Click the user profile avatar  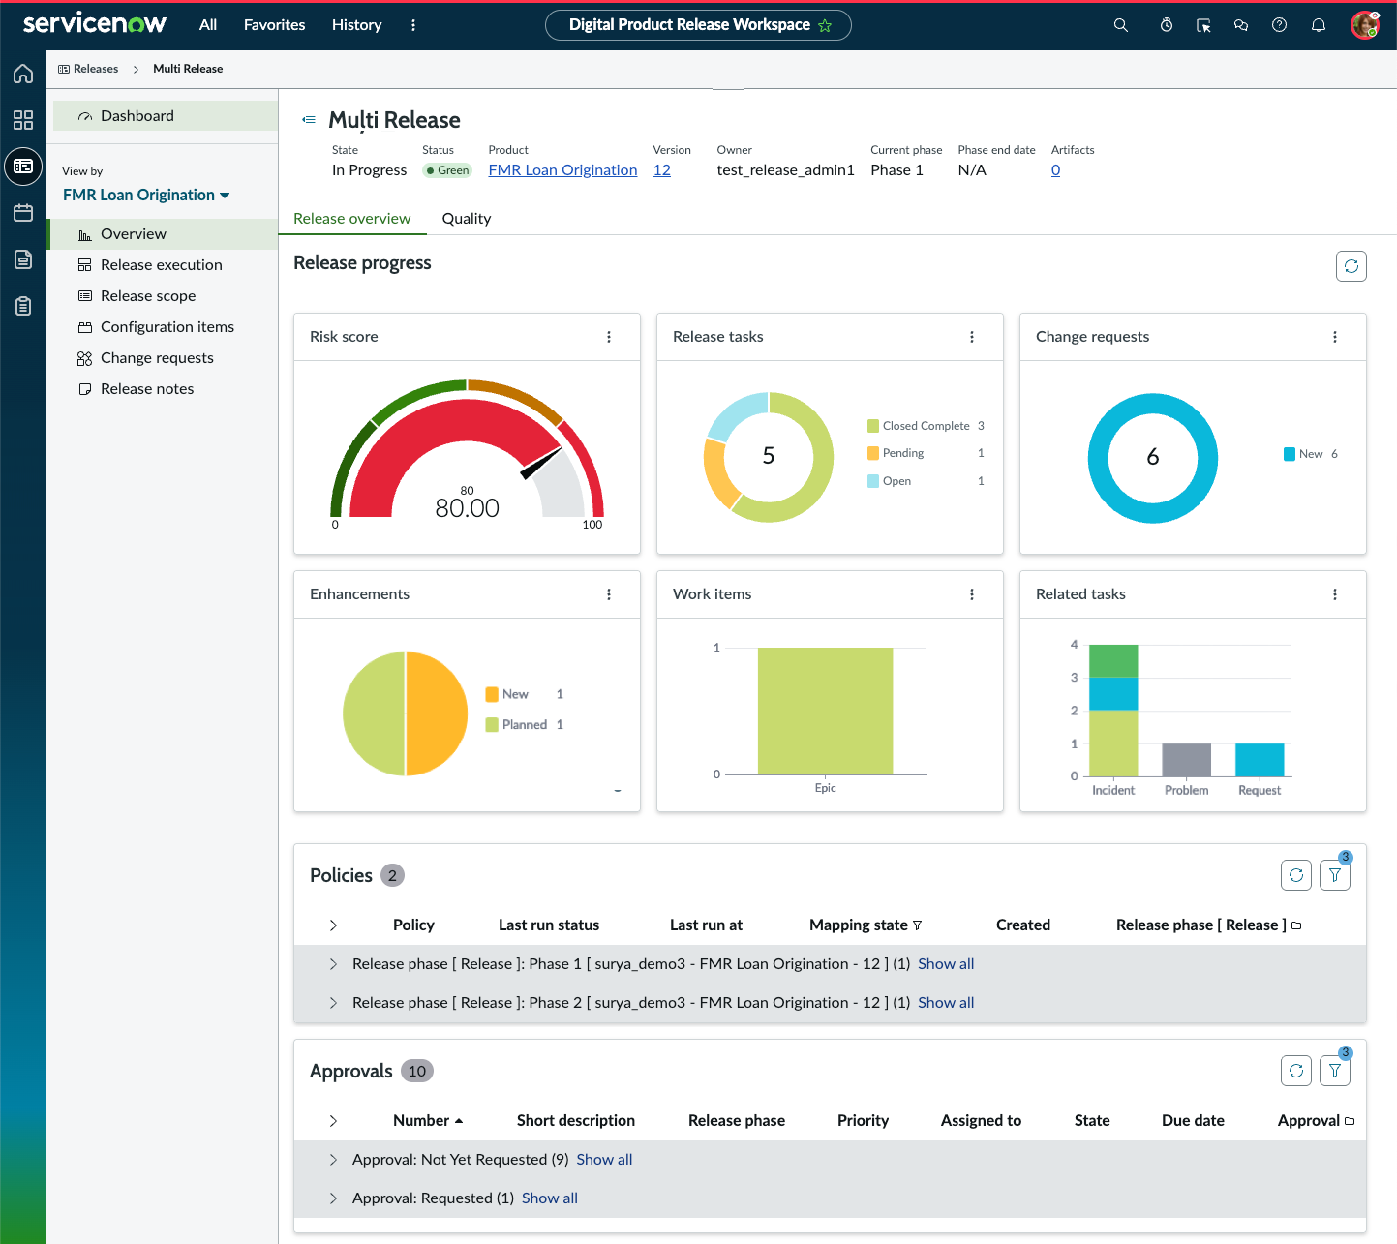(1365, 25)
